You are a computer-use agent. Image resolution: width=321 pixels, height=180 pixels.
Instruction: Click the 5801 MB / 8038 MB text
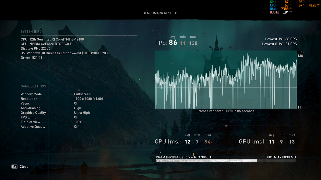281,157
